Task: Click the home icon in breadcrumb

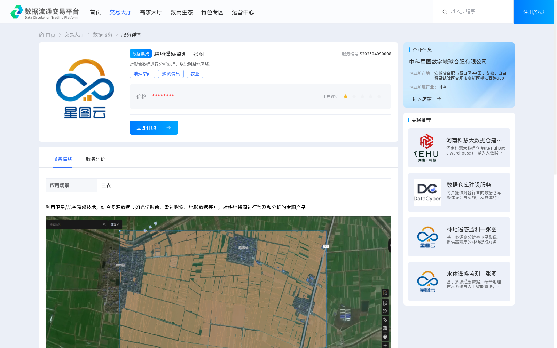Action: (x=41, y=35)
